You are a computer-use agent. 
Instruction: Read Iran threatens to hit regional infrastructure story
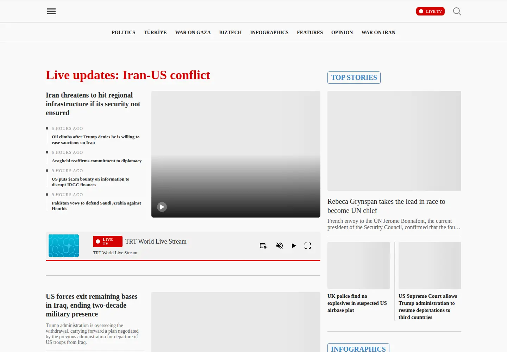[x=93, y=104]
